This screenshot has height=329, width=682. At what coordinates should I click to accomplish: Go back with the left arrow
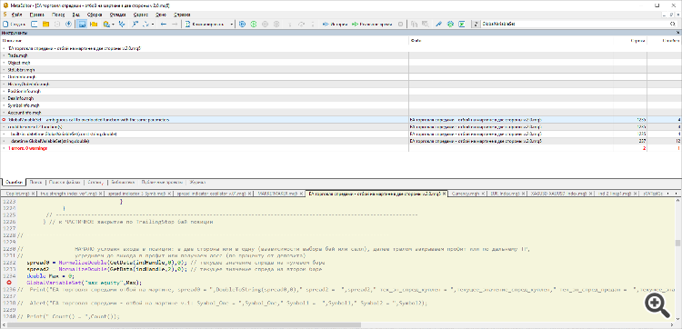click(x=164, y=25)
